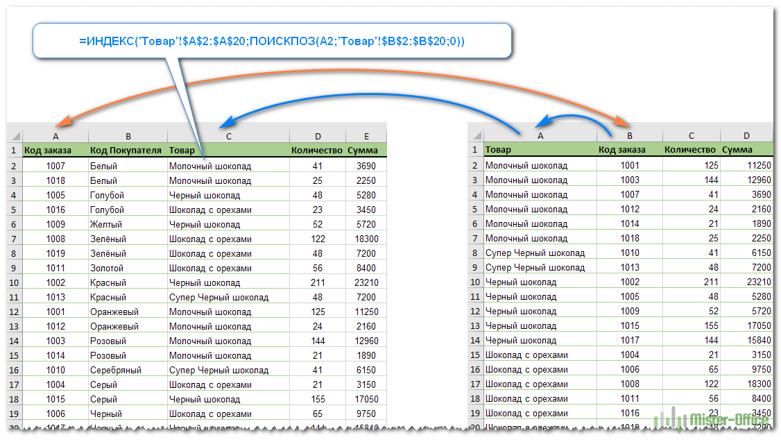
Task: Click order code 1016 in the right table
Action: point(630,413)
